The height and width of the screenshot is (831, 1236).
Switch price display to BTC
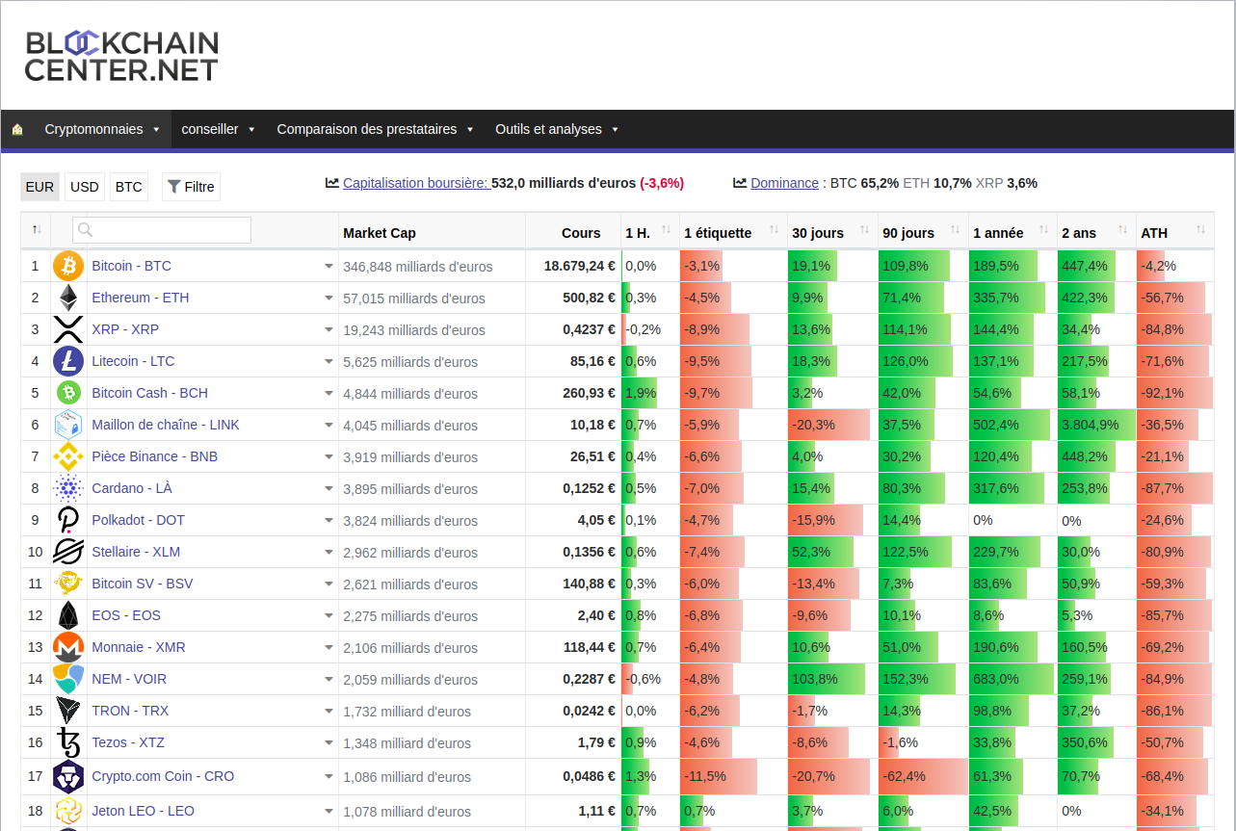tap(128, 186)
